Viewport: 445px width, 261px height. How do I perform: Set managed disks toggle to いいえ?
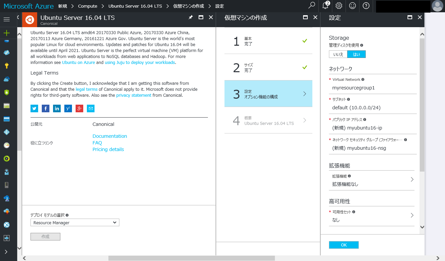pos(338,53)
